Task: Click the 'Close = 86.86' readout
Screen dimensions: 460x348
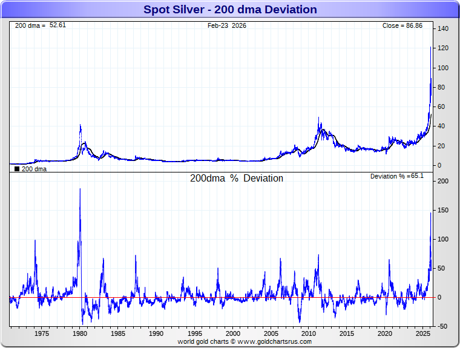Action: (x=402, y=25)
